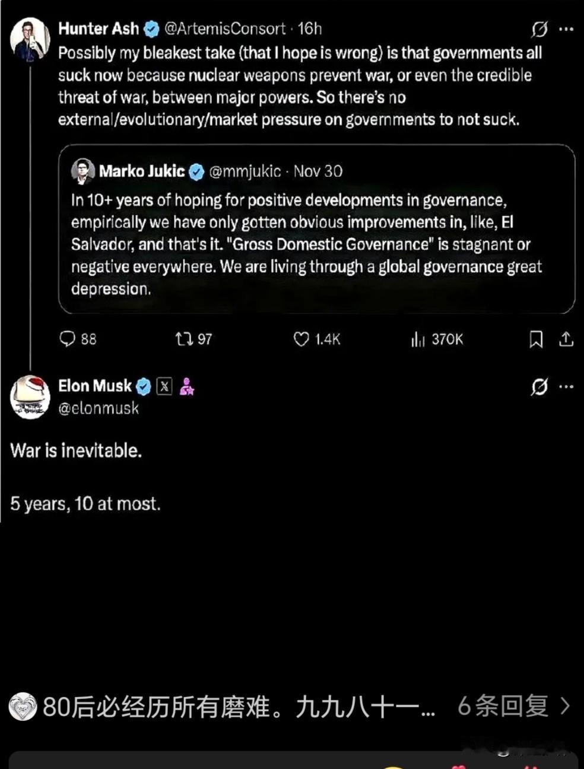The height and width of the screenshot is (769, 584).
Task: Expand the 6条回复 replies chevron
Action: 565,706
